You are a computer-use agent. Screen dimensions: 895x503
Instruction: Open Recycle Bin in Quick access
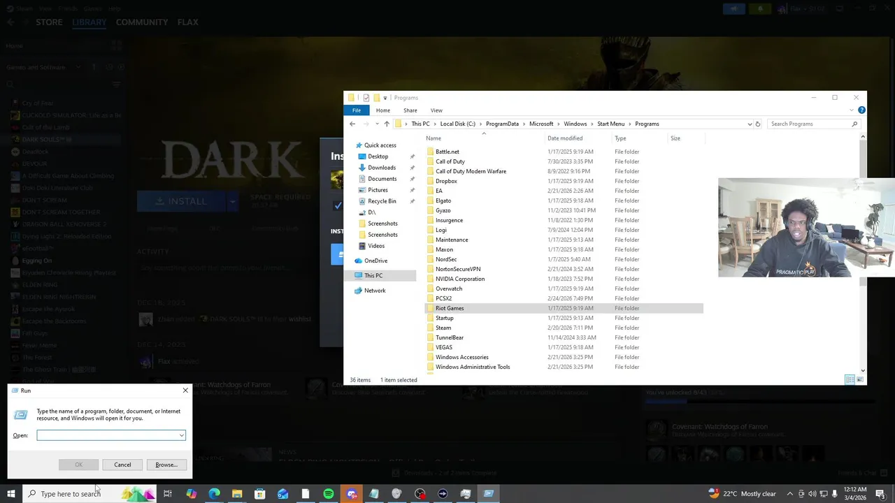pos(382,201)
